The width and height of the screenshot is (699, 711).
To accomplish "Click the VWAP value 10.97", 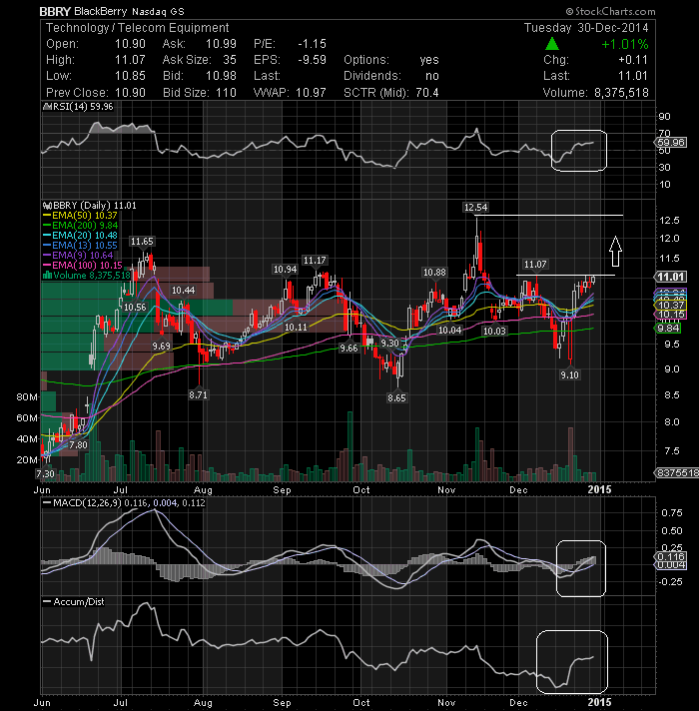I will pyautogui.click(x=311, y=93).
